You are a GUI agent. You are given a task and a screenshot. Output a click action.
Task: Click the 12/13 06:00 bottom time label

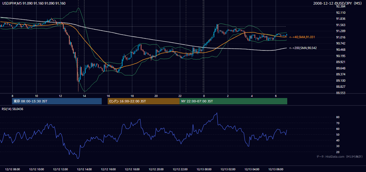point(276,169)
